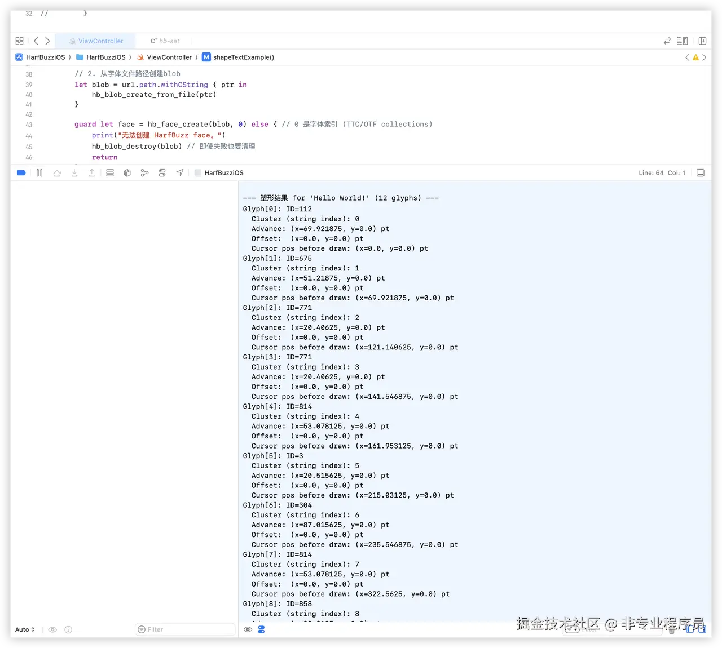
Task: Select HarfBuzziOS project in jump bar
Action: point(40,57)
